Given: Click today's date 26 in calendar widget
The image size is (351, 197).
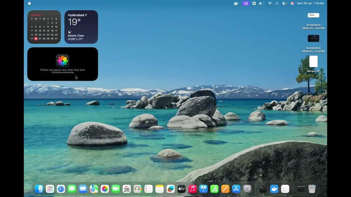Looking at the screenshot, I should pos(36,39).
